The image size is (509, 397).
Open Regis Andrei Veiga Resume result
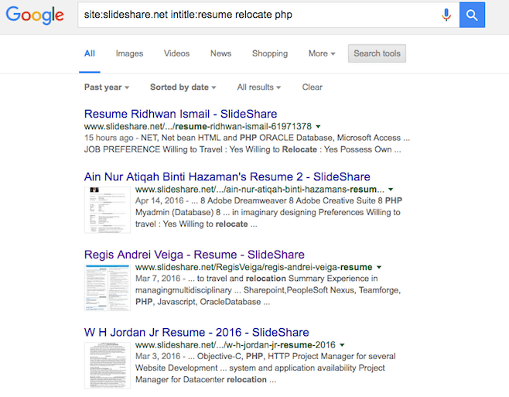[x=194, y=255]
